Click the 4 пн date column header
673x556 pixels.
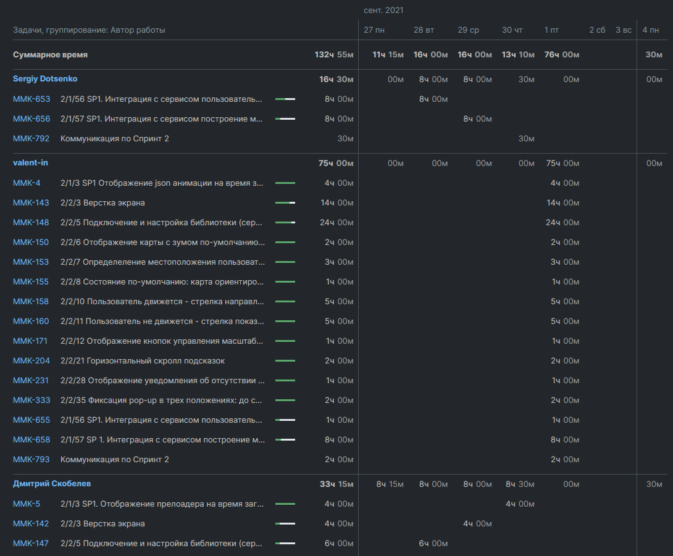point(650,30)
